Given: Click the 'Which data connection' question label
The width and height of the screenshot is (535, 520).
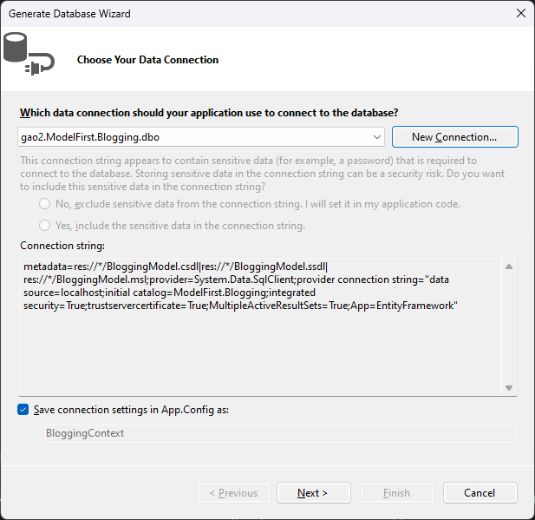Looking at the screenshot, I should pos(209,113).
